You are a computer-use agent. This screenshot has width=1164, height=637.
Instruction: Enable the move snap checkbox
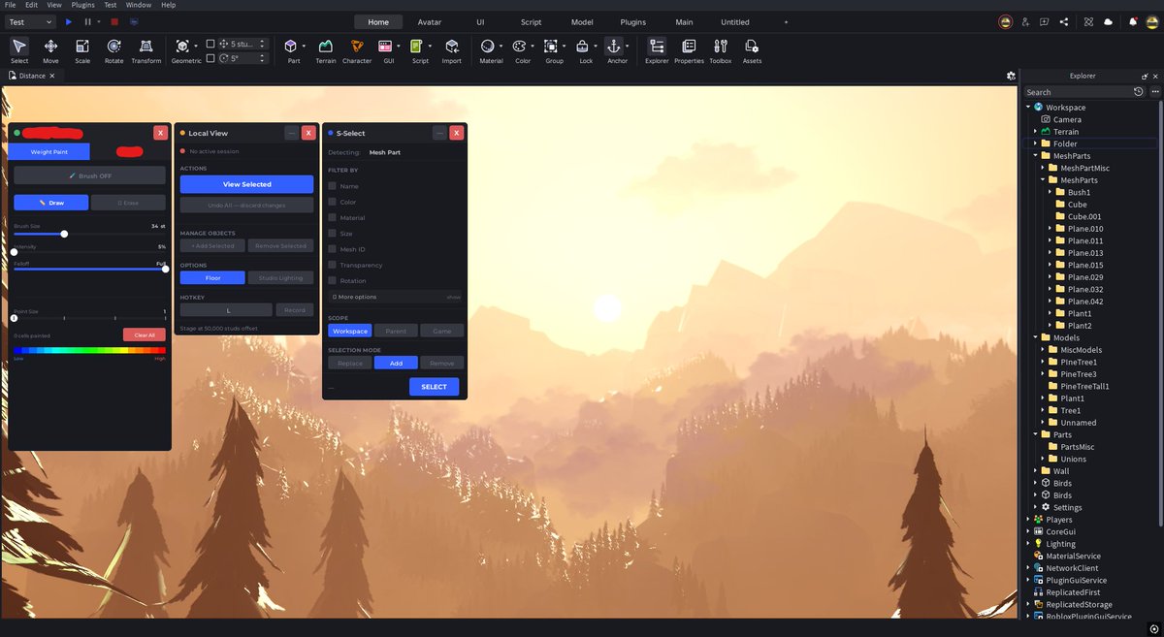(210, 44)
